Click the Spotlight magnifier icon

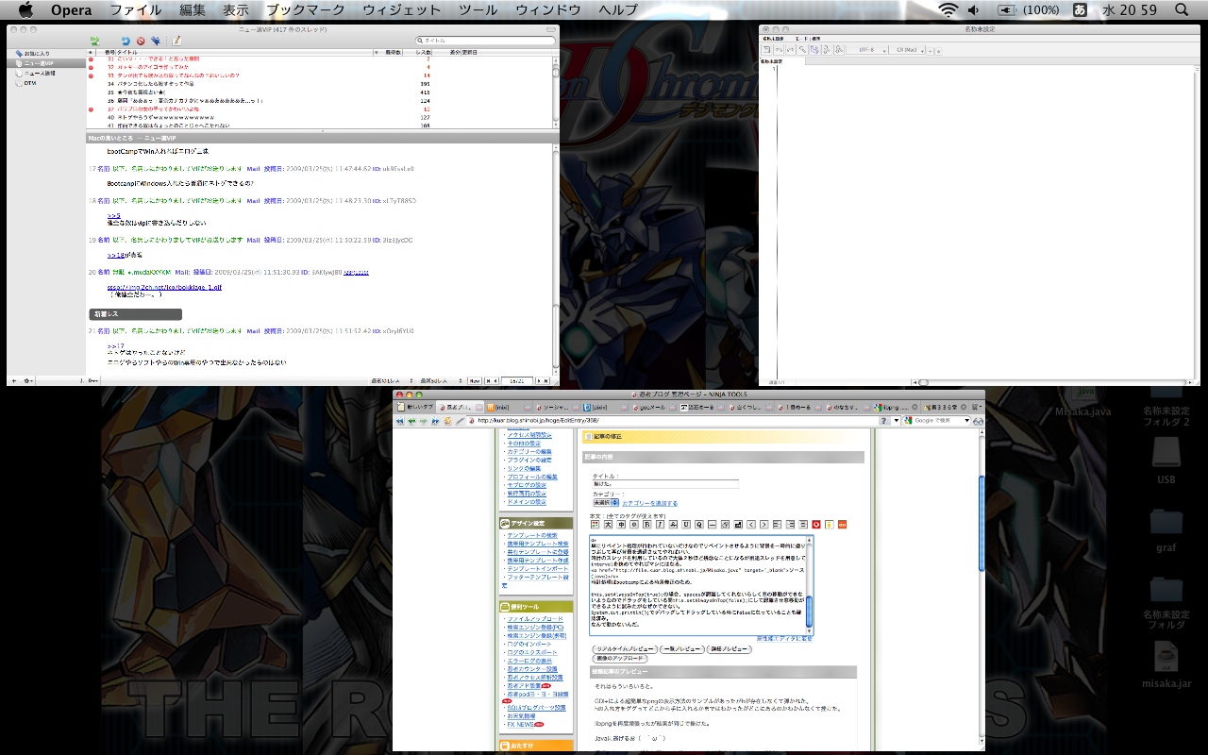point(1182,10)
